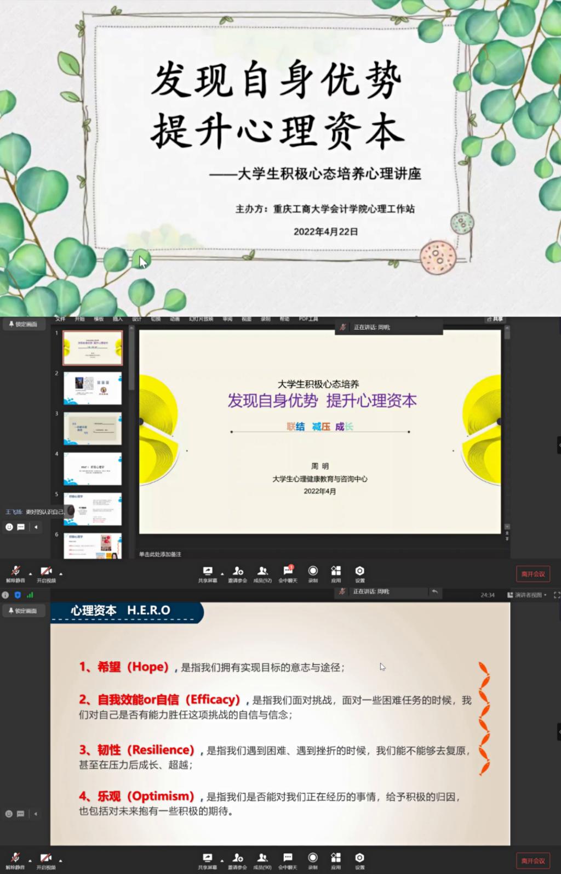Toggle 解除静音 microphone in the 成员(92) toolbar
Screen dimensions: 561x874
click(x=15, y=573)
